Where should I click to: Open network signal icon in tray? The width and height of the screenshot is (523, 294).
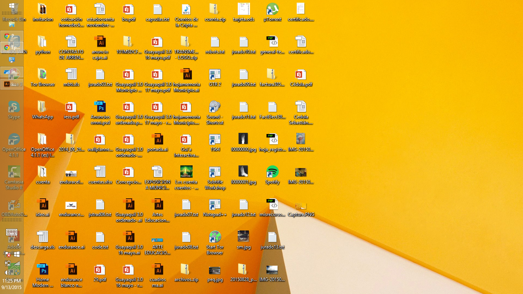[16, 263]
